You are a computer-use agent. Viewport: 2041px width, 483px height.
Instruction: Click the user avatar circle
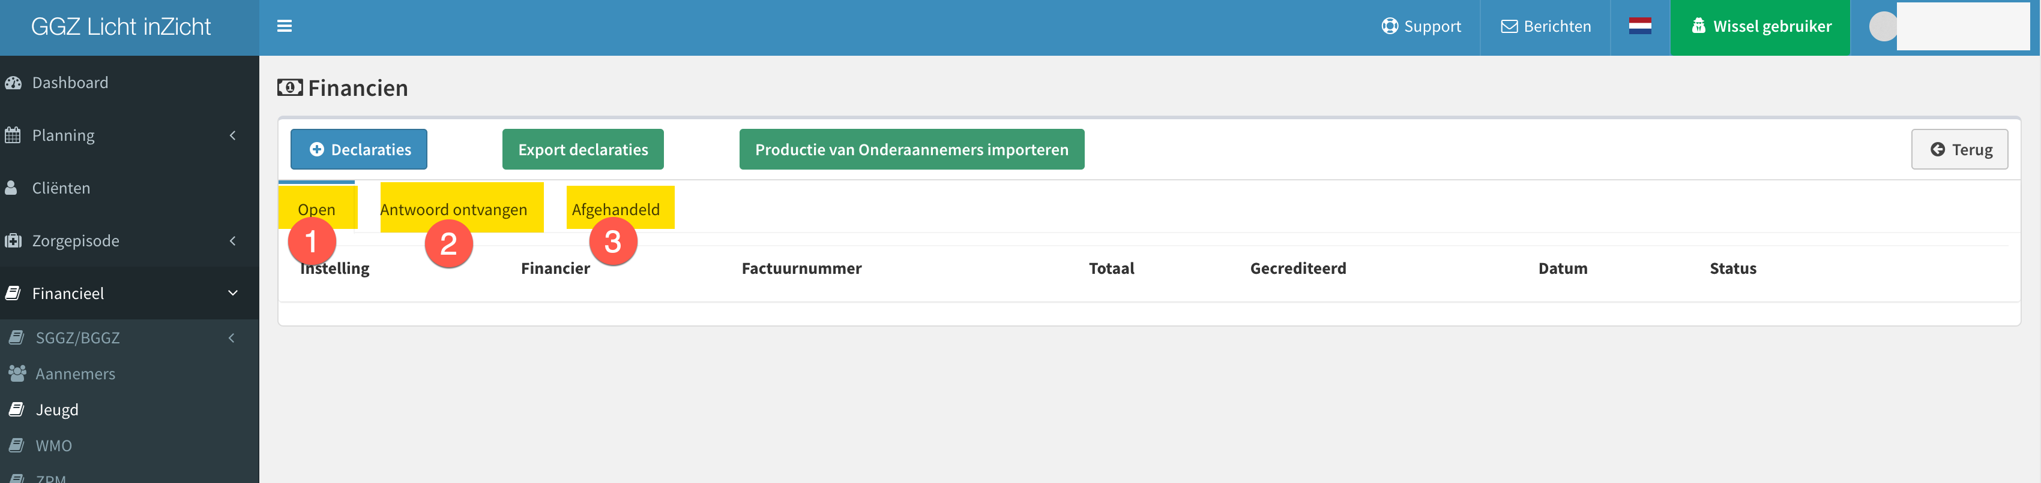(1883, 27)
